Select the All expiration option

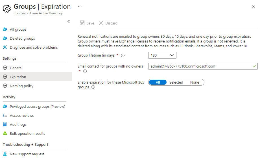[x=158, y=82]
